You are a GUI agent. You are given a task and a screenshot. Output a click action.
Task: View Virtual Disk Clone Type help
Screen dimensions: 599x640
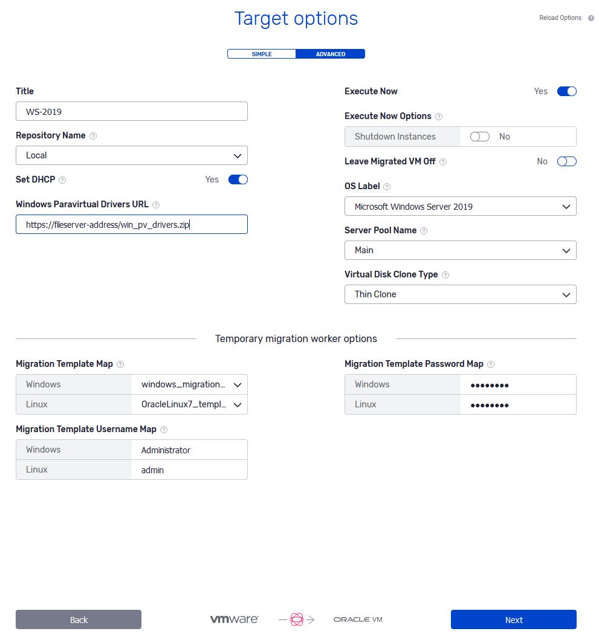445,274
